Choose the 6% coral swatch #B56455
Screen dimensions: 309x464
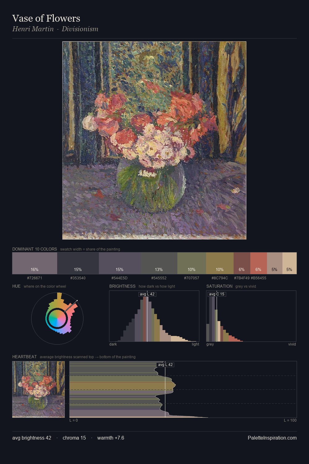(x=258, y=263)
